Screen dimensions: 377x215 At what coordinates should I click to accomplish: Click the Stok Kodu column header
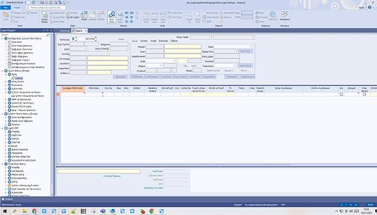[94, 89]
